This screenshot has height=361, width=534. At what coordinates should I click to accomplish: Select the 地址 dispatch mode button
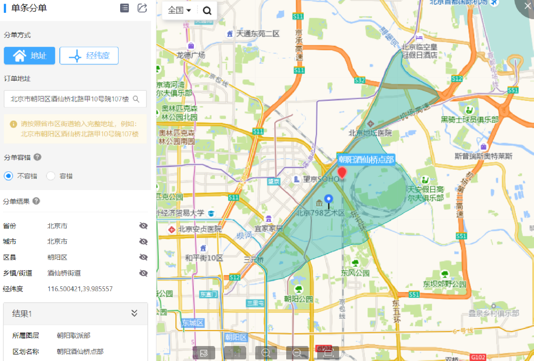(x=29, y=56)
